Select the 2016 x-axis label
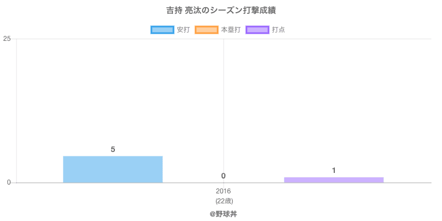This screenshot has width=442, height=221. [x=223, y=191]
